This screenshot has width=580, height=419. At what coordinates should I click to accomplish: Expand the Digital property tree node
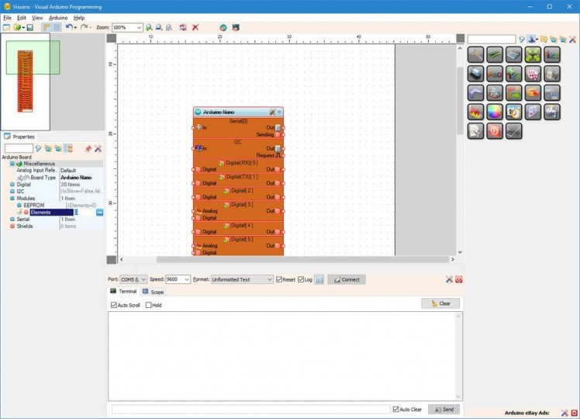tap(12, 185)
